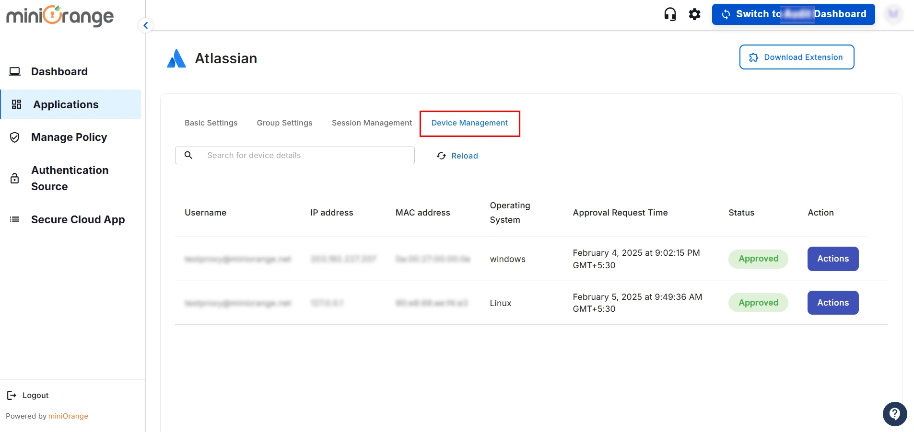Click the Secure Cloud App list icon
The width and height of the screenshot is (914, 432).
click(x=15, y=219)
